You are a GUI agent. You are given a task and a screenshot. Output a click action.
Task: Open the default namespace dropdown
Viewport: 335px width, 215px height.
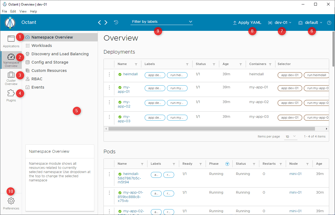pyautogui.click(x=310, y=22)
